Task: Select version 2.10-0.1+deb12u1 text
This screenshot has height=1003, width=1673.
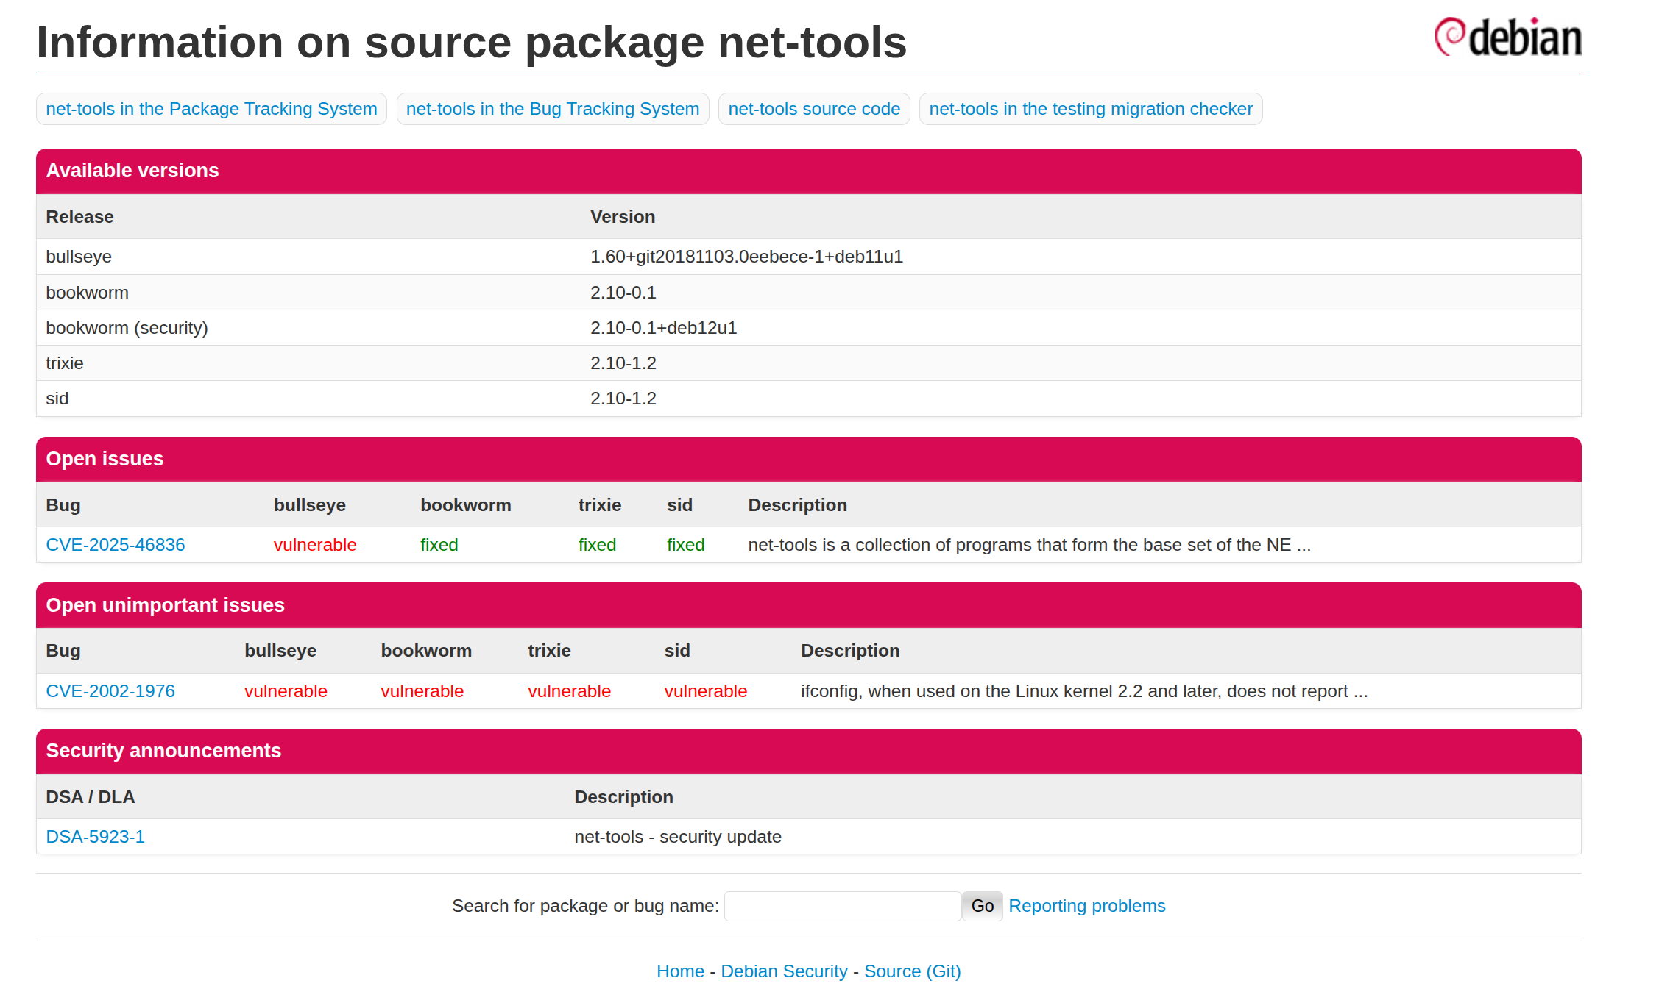Action: [663, 328]
